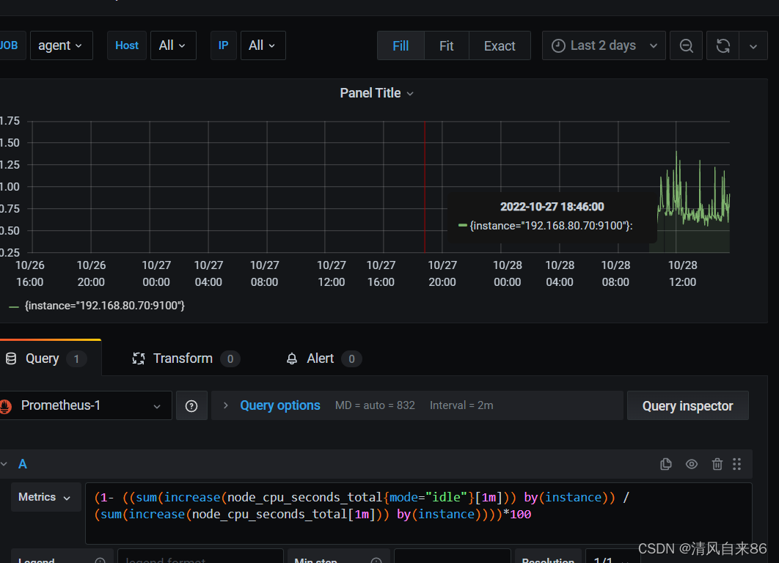Open the Panel Title menu
The image size is (779, 563).
[x=376, y=93]
